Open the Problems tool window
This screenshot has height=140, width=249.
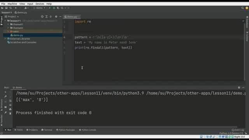pyautogui.click(x=32, y=130)
